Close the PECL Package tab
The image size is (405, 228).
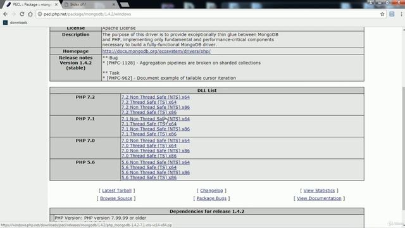(x=56, y=4)
